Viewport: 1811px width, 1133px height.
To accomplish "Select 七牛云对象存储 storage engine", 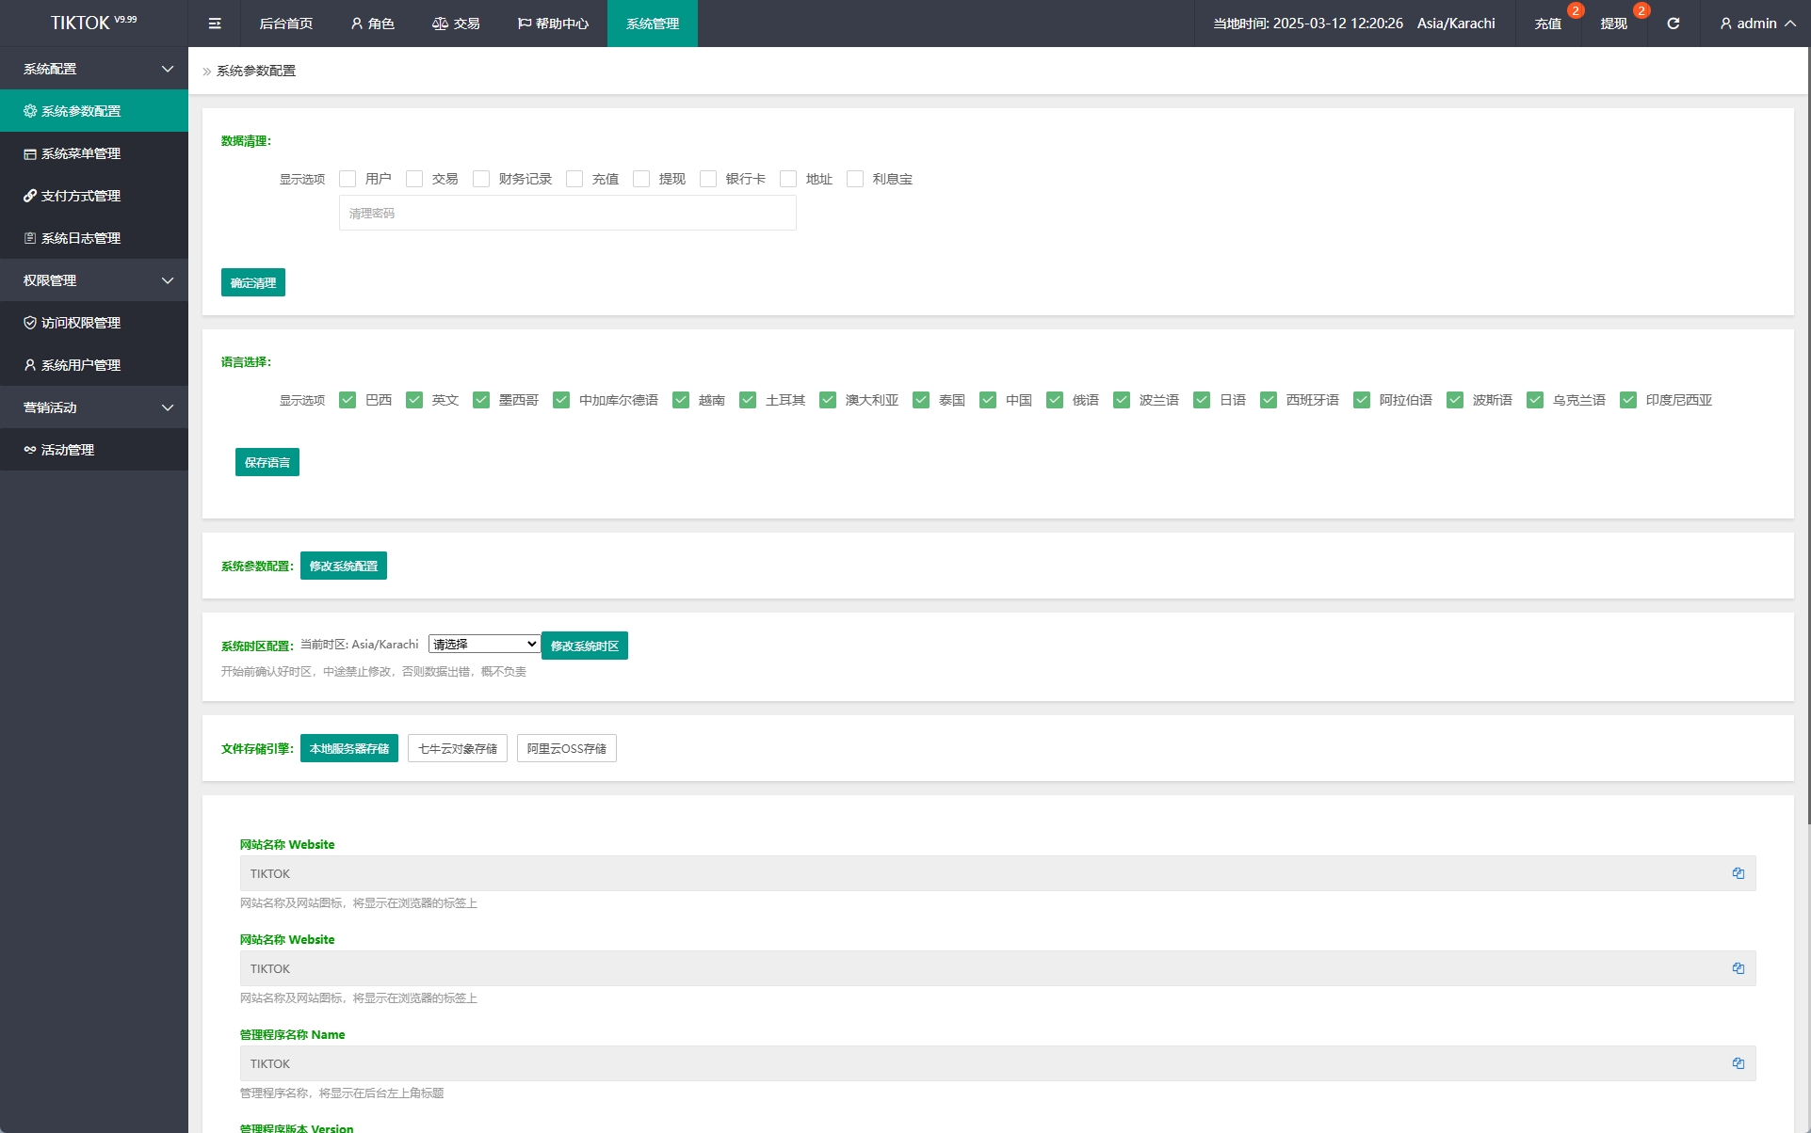I will point(458,748).
